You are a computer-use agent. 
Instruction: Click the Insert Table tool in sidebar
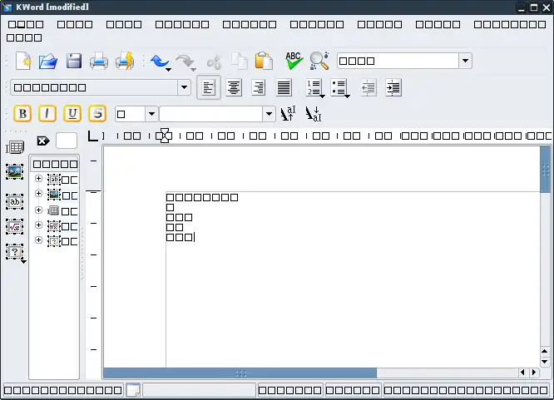click(x=14, y=147)
